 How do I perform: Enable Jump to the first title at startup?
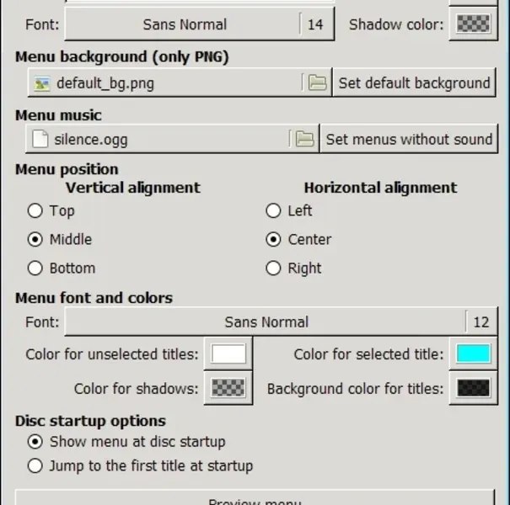click(x=35, y=465)
